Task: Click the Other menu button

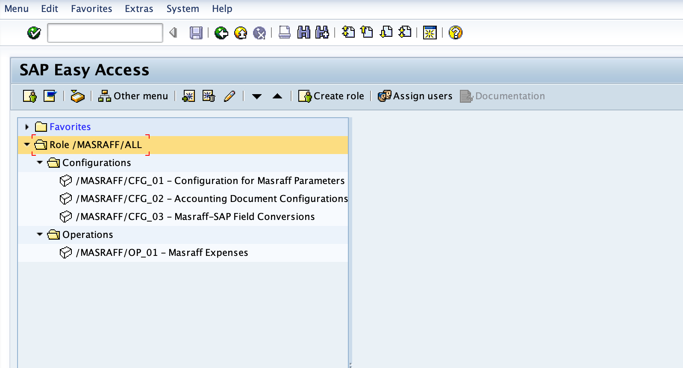Action: pos(133,96)
